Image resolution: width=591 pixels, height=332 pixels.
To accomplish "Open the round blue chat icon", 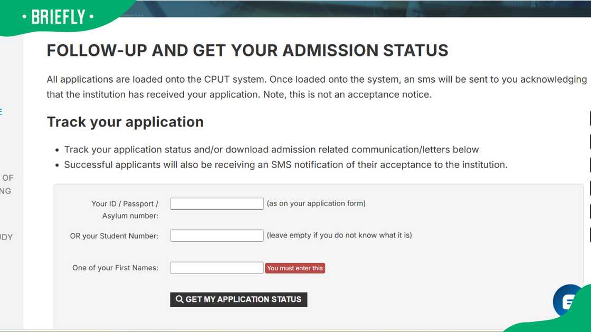I will click(x=566, y=301).
